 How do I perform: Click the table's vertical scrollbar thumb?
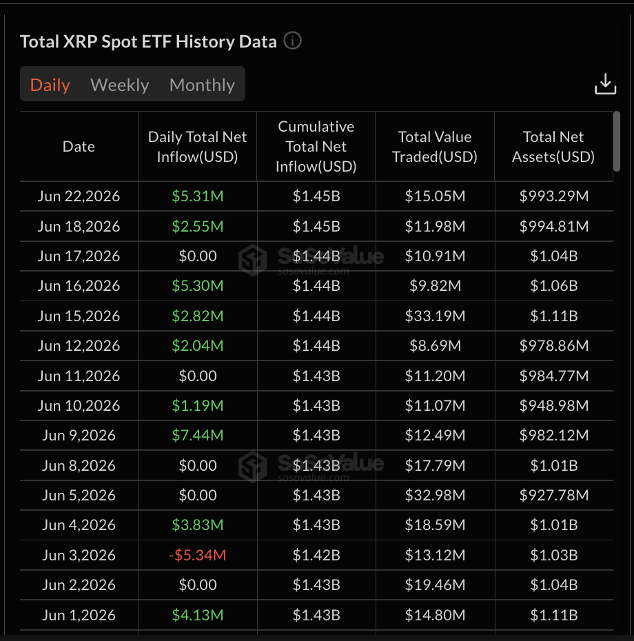pyautogui.click(x=616, y=141)
